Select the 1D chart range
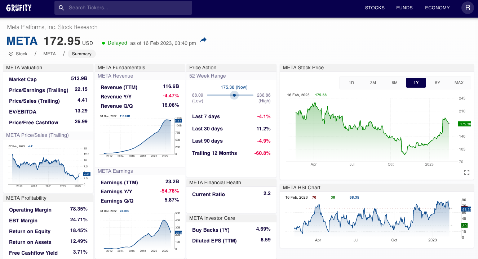478x259 pixels. click(x=351, y=83)
